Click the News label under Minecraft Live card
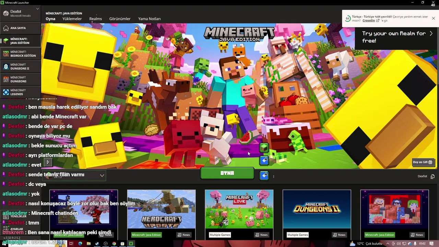This screenshot has height=247, width=439. click(261, 235)
